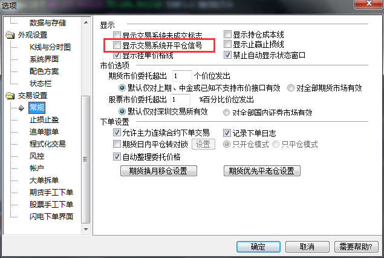Select 程式化交易 tree item

coord(48,144)
